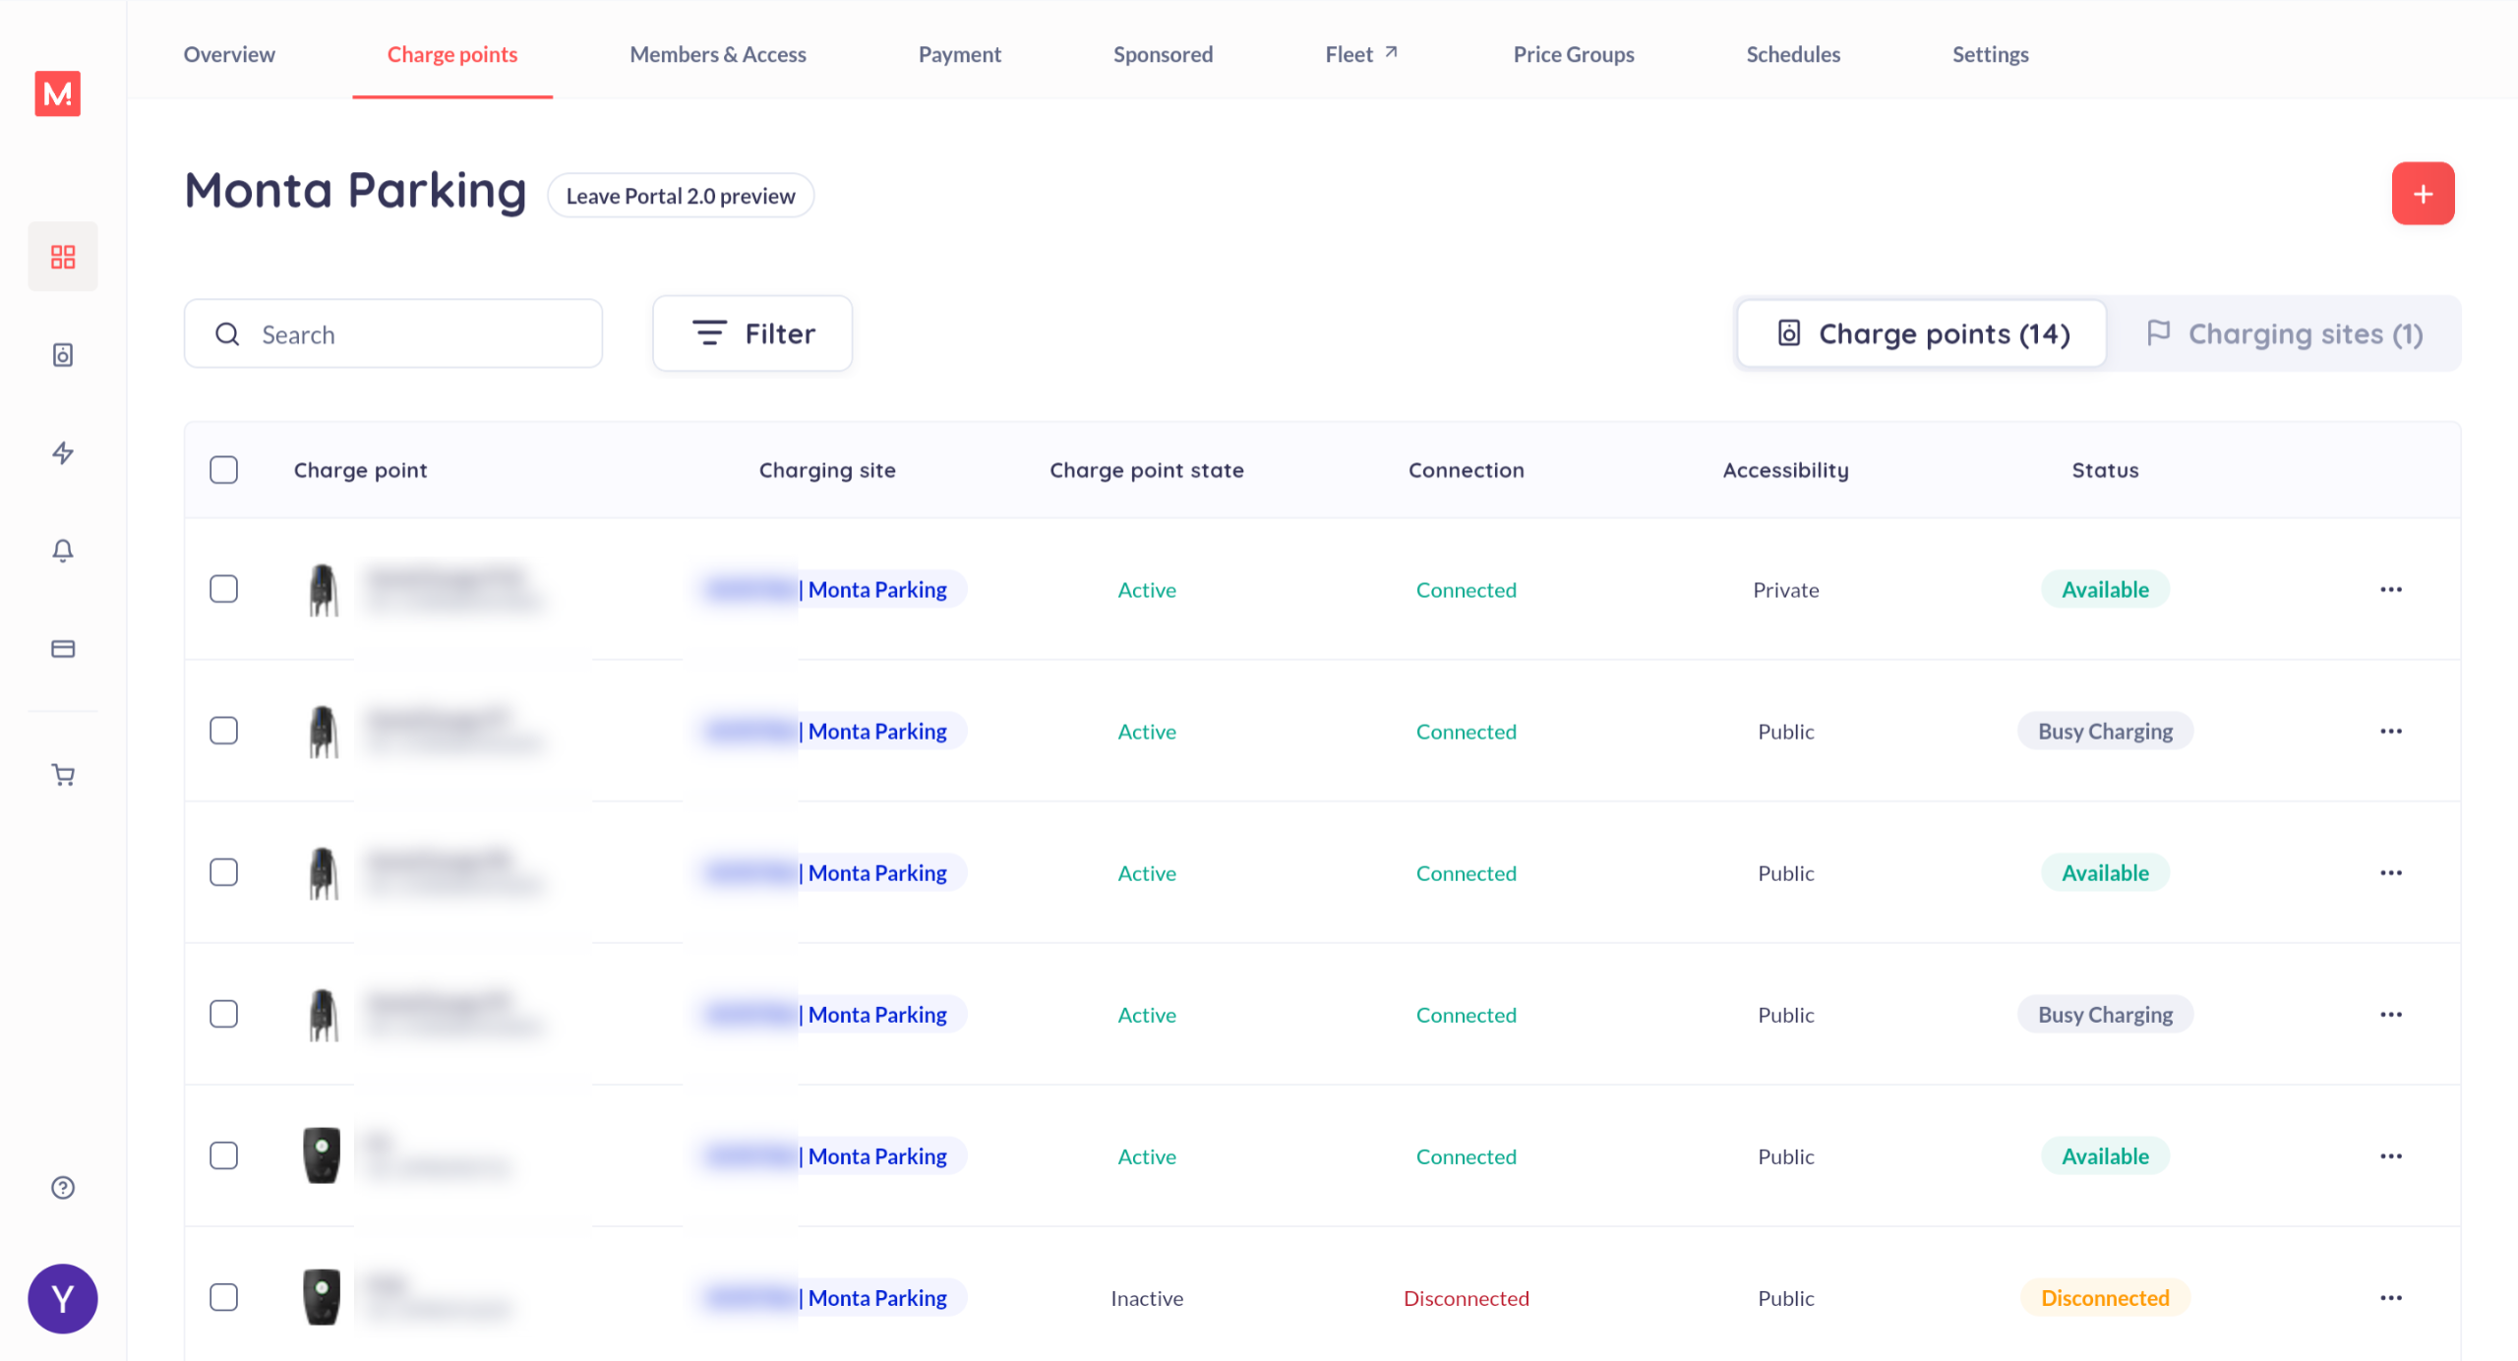The image size is (2518, 1361).
Task: Toggle the select-all checkbox in table header
Action: click(x=224, y=470)
